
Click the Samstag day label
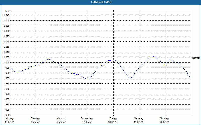click(x=139, y=118)
